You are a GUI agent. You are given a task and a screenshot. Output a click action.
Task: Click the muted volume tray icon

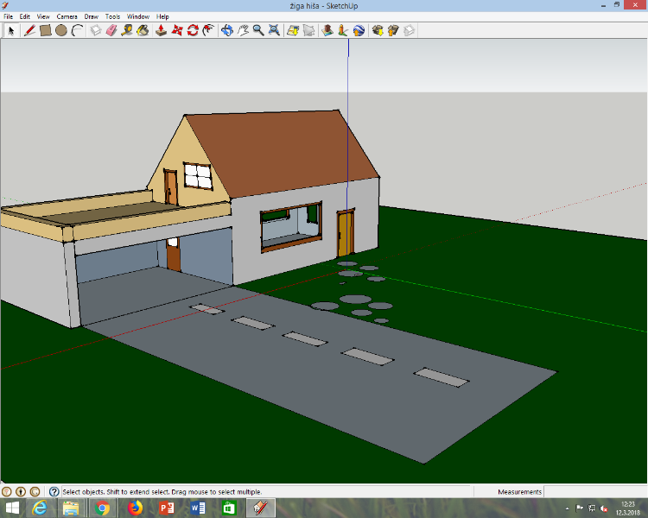[x=604, y=508]
